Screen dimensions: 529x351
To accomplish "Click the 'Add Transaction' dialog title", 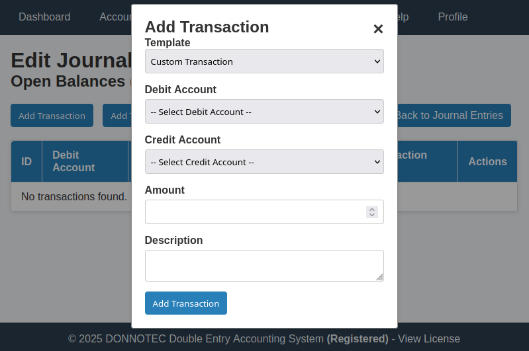I will click(x=207, y=27).
